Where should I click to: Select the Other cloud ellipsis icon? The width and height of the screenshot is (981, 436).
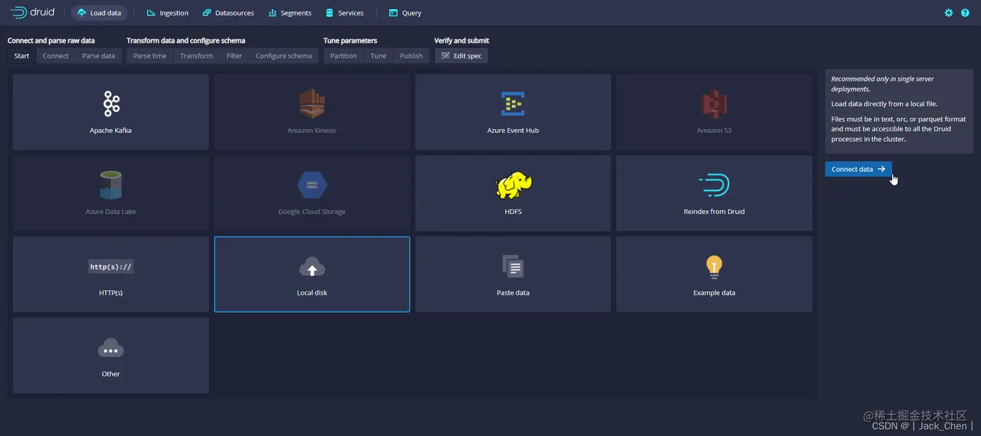tap(111, 349)
